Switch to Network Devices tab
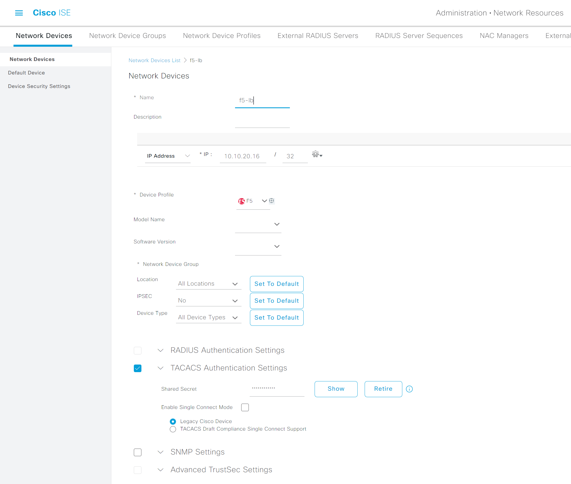 (44, 36)
